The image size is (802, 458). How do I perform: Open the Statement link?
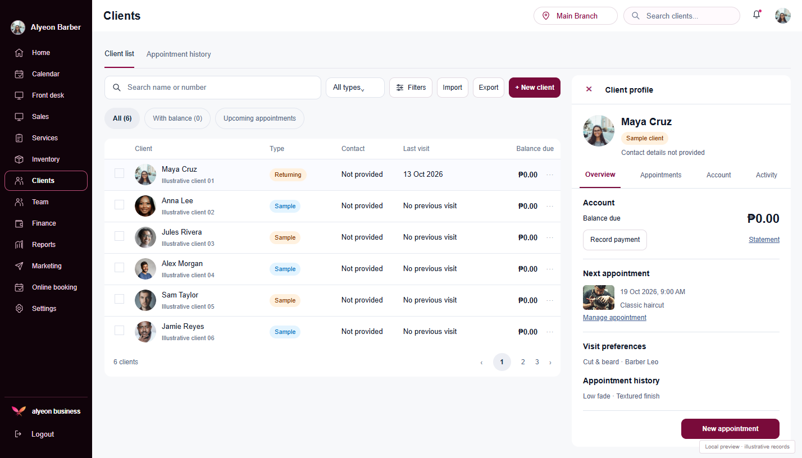click(x=764, y=240)
